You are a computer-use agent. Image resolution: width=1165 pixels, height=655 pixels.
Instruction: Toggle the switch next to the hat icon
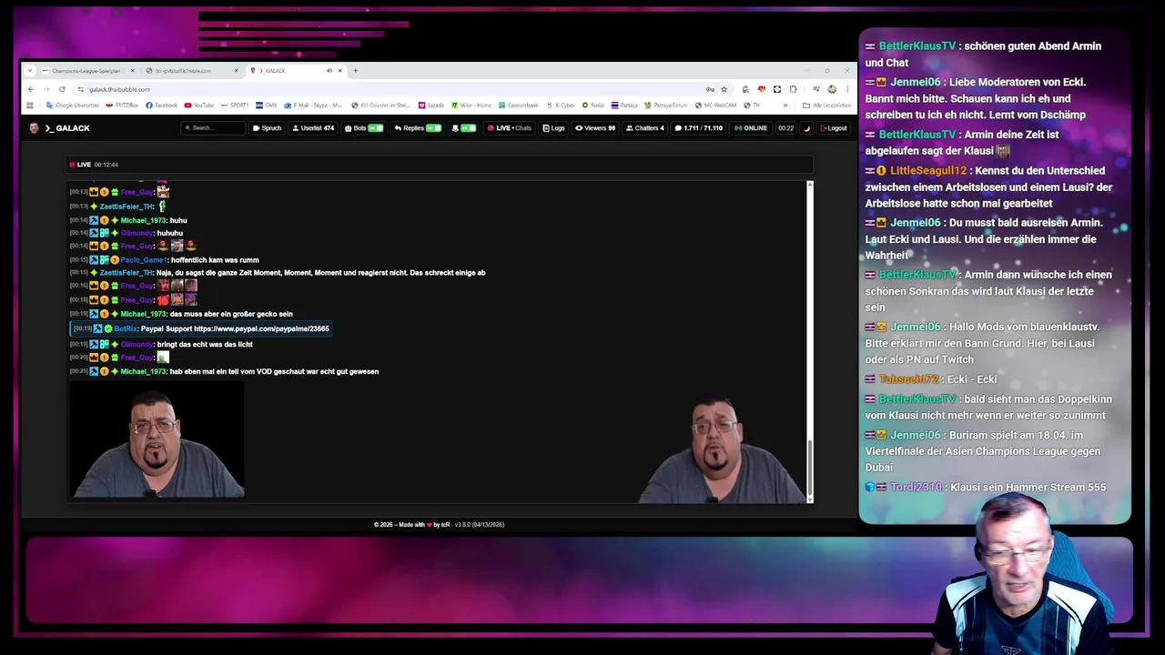[468, 128]
